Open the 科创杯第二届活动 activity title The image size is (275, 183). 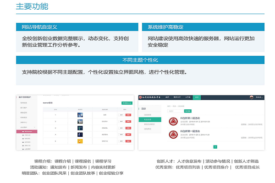click(x=190, y=118)
